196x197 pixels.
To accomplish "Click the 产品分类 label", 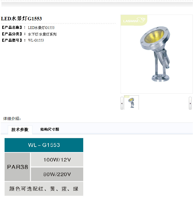I will pos(12,34).
